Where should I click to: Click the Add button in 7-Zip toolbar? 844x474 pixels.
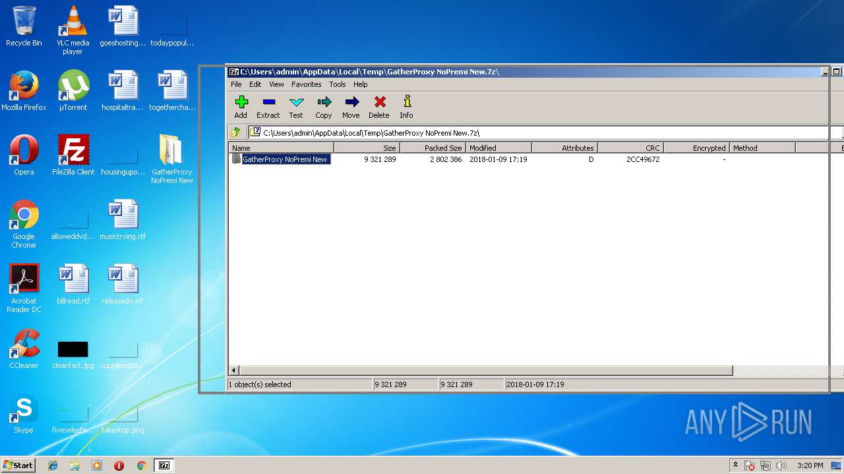[x=241, y=107]
